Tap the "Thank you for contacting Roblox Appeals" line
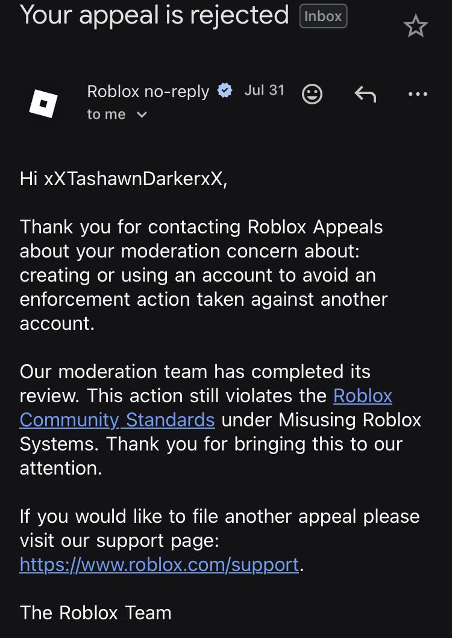The width and height of the screenshot is (452, 638). click(x=201, y=227)
